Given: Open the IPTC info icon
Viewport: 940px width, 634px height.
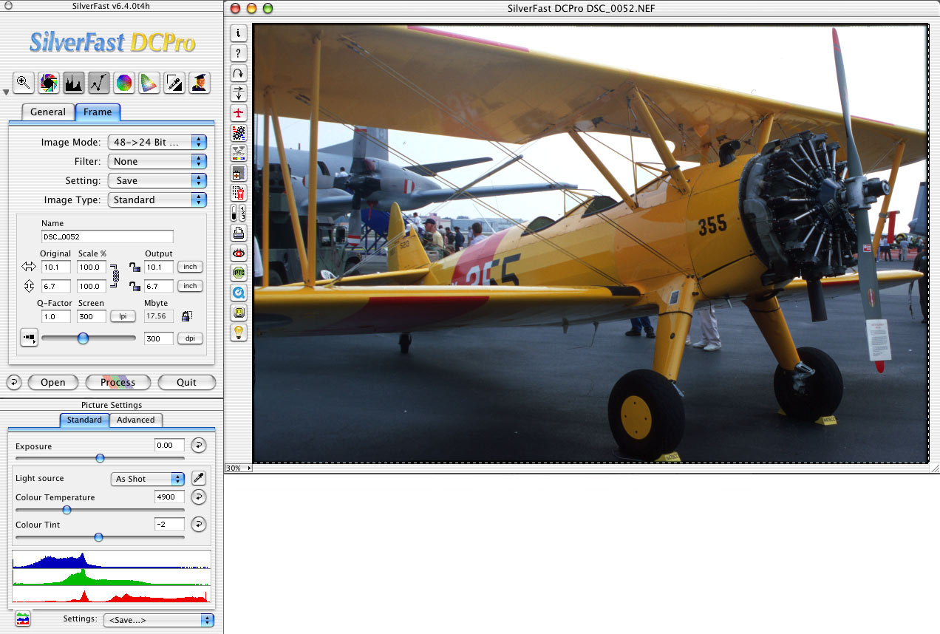Looking at the screenshot, I should pyautogui.click(x=239, y=272).
